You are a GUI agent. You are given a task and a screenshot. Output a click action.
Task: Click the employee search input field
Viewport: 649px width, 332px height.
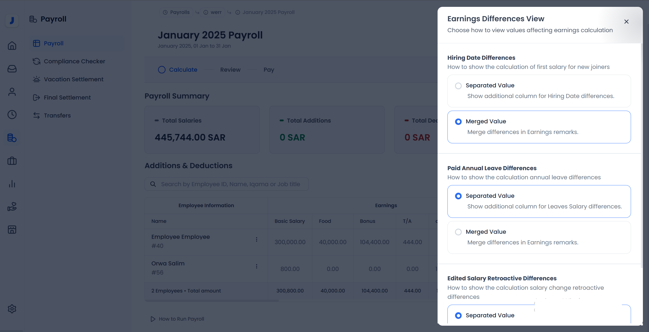(230, 184)
